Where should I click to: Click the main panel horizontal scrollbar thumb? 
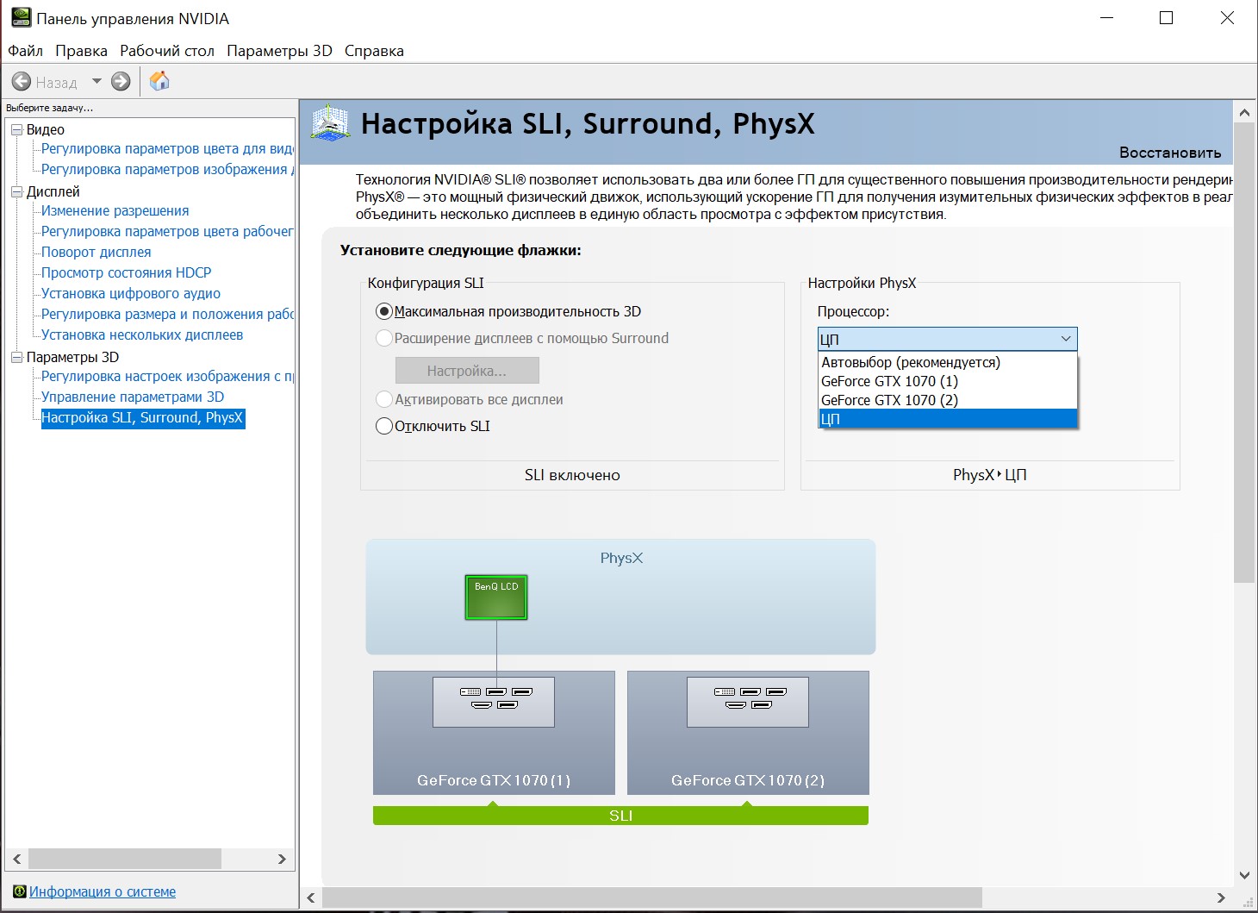(x=651, y=897)
